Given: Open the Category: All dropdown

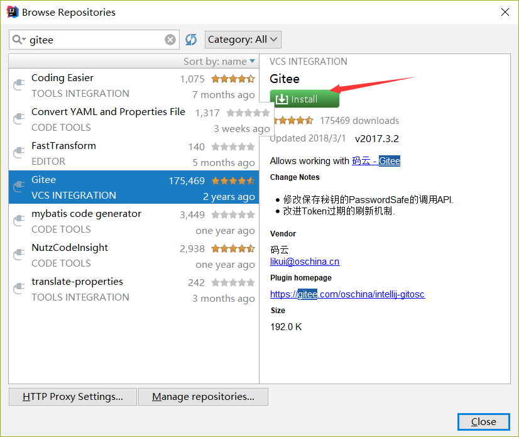Looking at the screenshot, I should tap(243, 40).
